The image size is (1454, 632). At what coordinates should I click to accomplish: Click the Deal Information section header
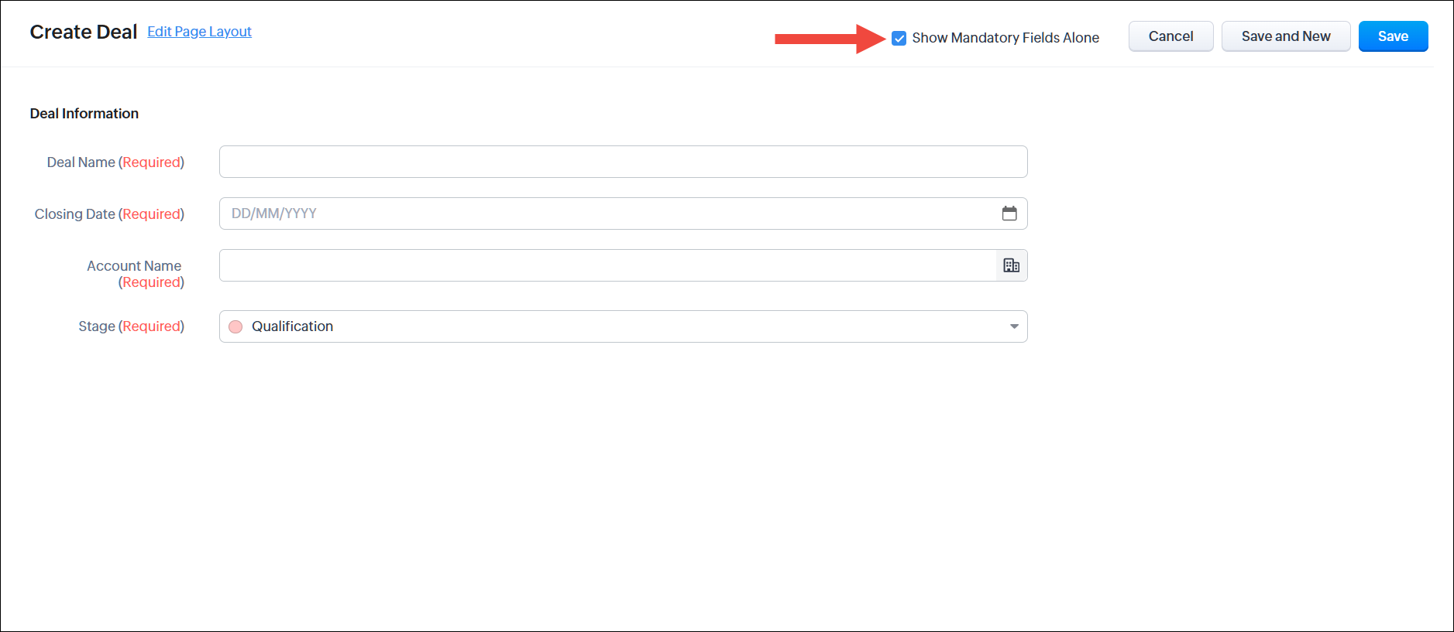[x=84, y=113]
